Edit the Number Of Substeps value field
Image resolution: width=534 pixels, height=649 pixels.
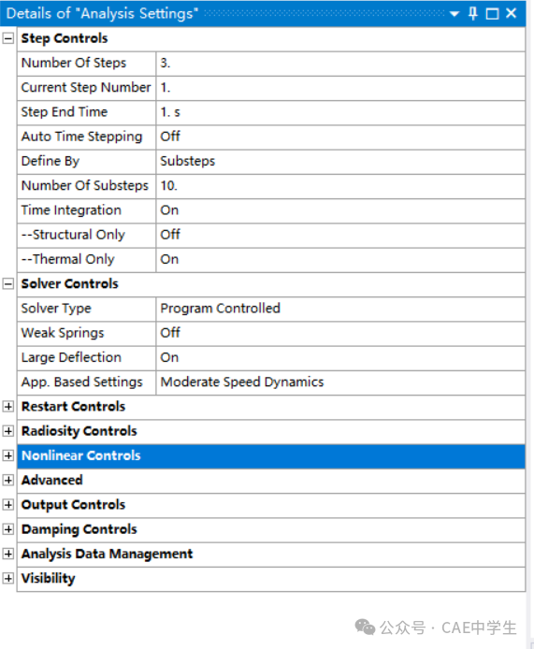(340, 186)
